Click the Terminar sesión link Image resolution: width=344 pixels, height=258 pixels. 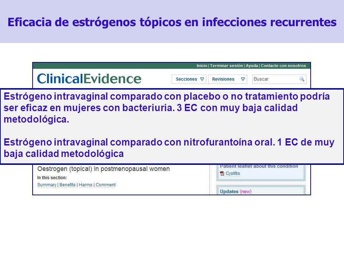226,66
